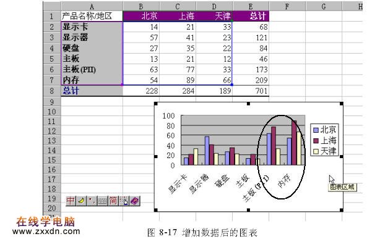Click cell with value 41
Screen dimensions: 367x239
pyautogui.click(x=178, y=38)
